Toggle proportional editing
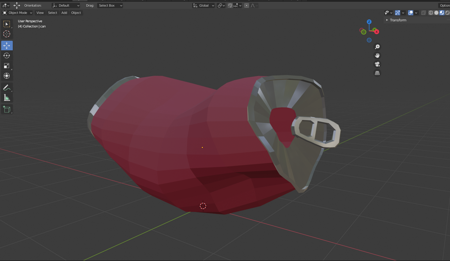Viewport: 450px width, 261px height. (247, 5)
